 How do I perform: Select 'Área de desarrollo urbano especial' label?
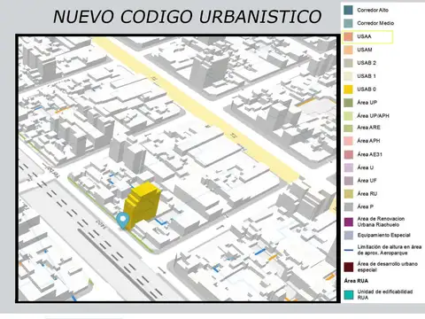point(388,267)
